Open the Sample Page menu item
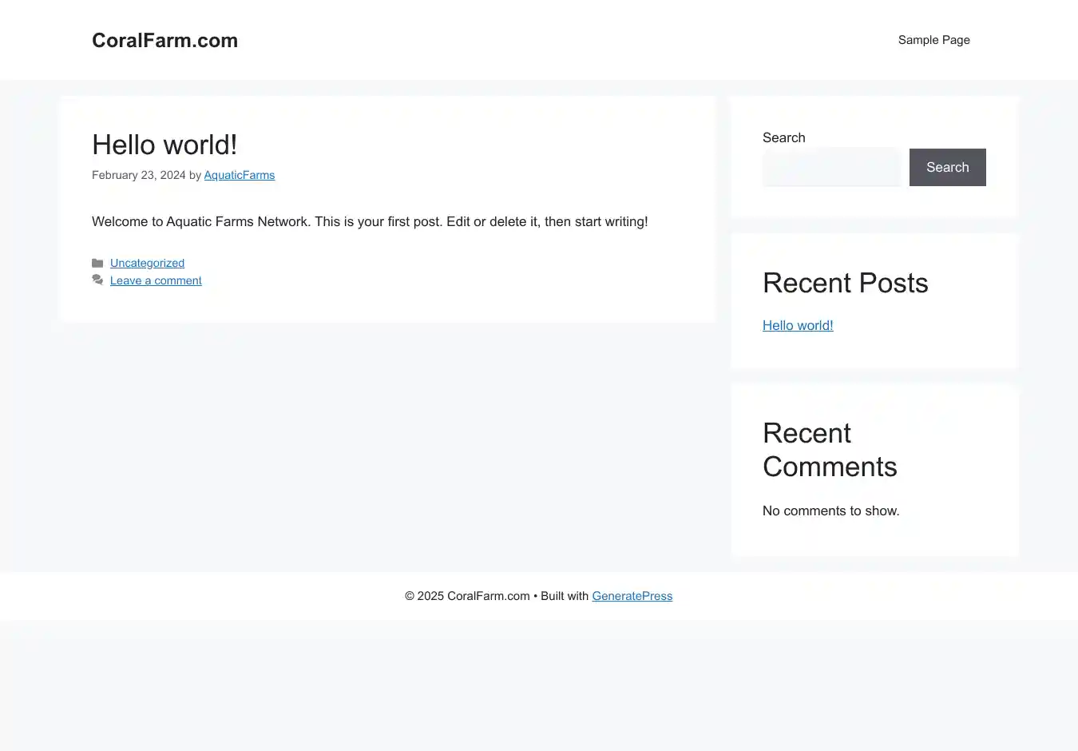The height and width of the screenshot is (751, 1078). coord(933,40)
